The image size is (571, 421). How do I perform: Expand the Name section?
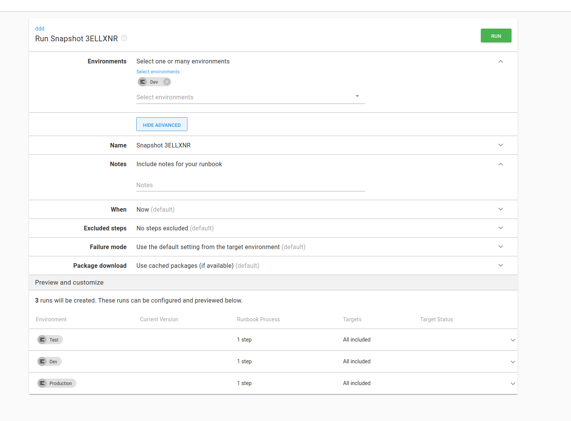pyautogui.click(x=500, y=145)
